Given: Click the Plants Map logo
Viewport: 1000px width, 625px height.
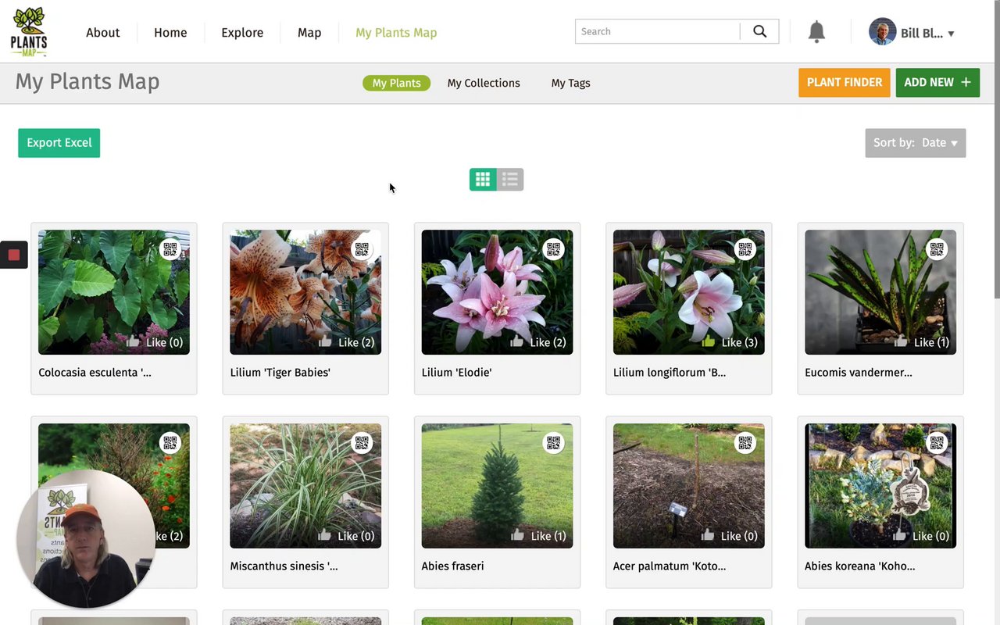Looking at the screenshot, I should click(29, 31).
